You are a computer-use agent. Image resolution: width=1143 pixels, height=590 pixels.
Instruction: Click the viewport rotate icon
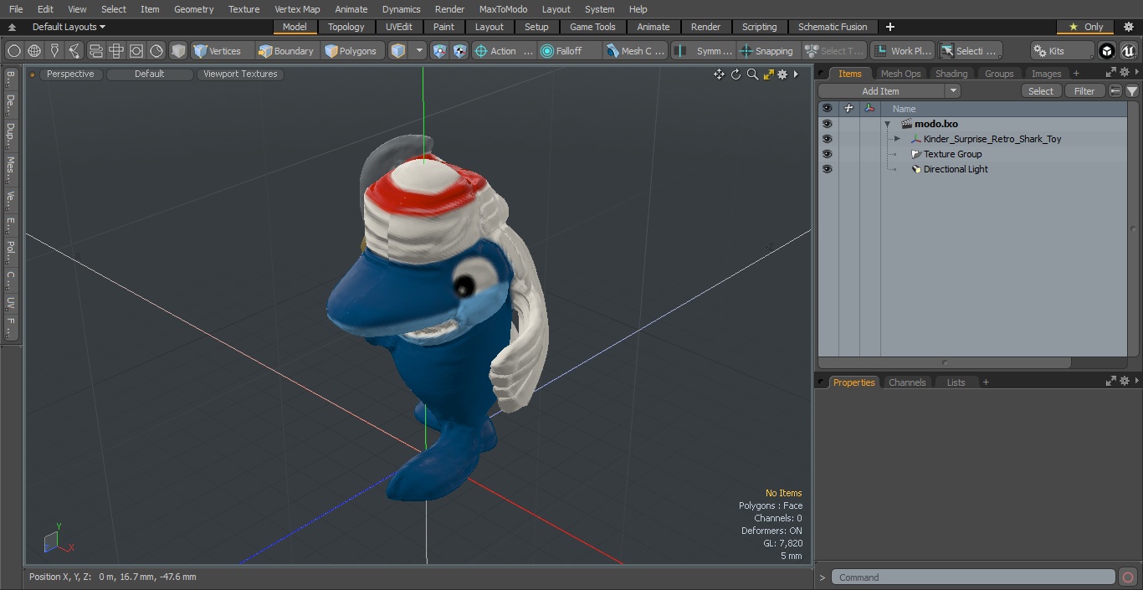coord(736,74)
